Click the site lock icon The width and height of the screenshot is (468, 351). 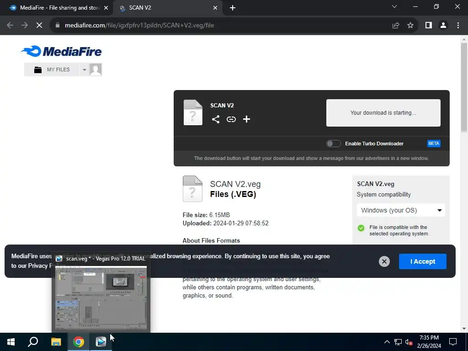[x=58, y=26]
